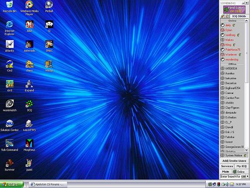Select offline contact Caesar
This screenshot has width=250, height=188.
coord(232,93)
